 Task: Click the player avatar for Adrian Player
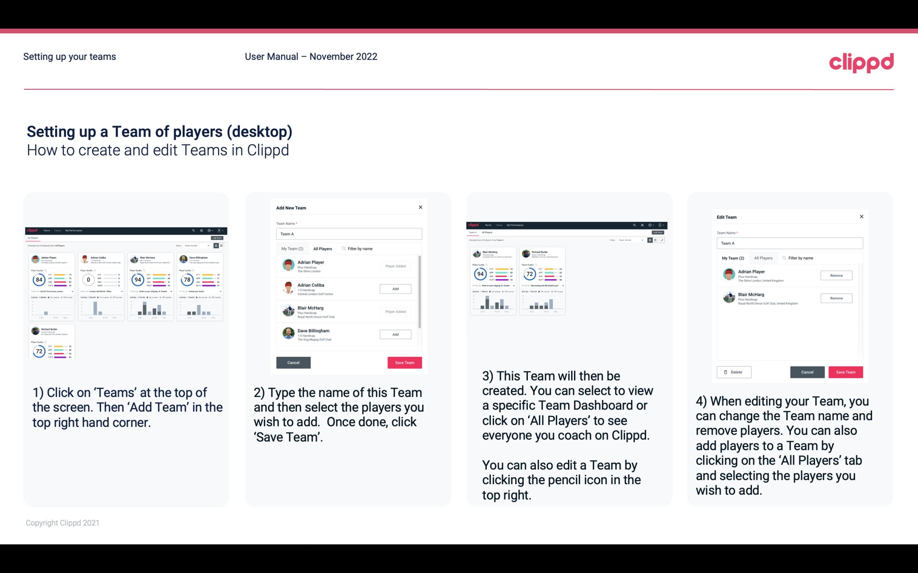tap(288, 265)
